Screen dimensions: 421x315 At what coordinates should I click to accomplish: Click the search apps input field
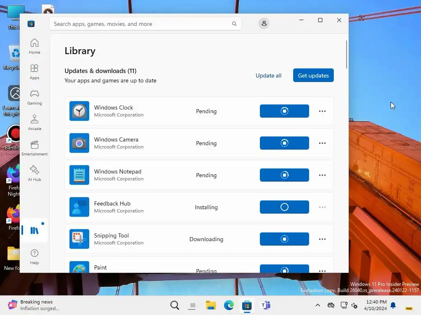tap(145, 24)
